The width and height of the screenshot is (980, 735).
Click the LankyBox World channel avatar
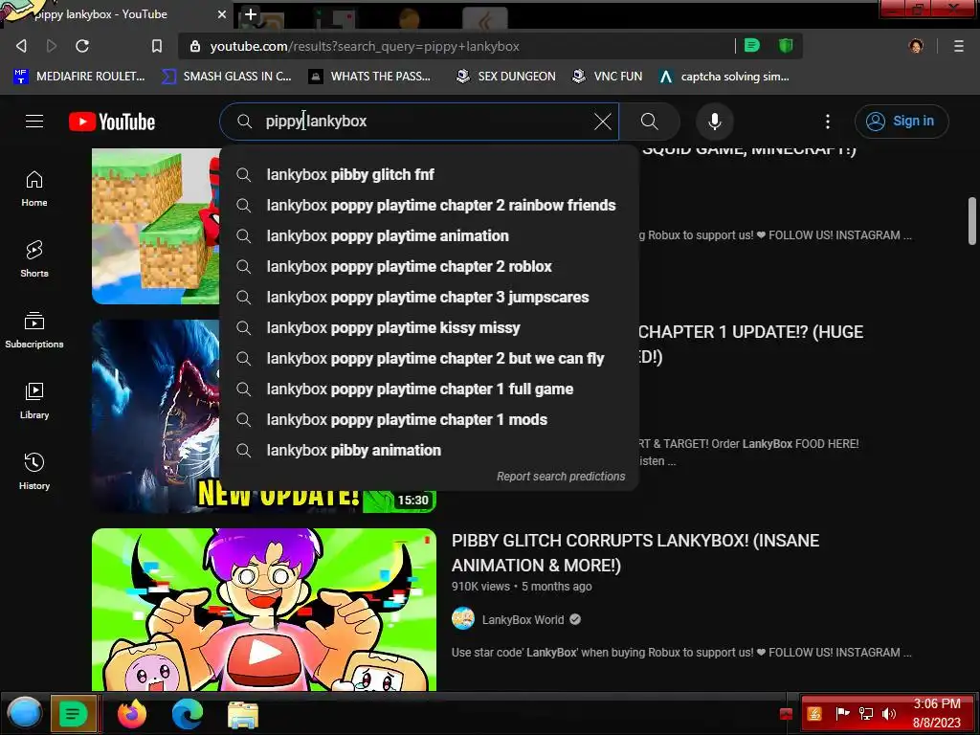[463, 619]
